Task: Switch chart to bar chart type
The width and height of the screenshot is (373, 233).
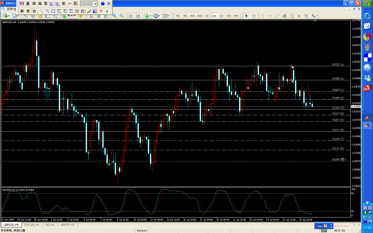Action: (91, 16)
